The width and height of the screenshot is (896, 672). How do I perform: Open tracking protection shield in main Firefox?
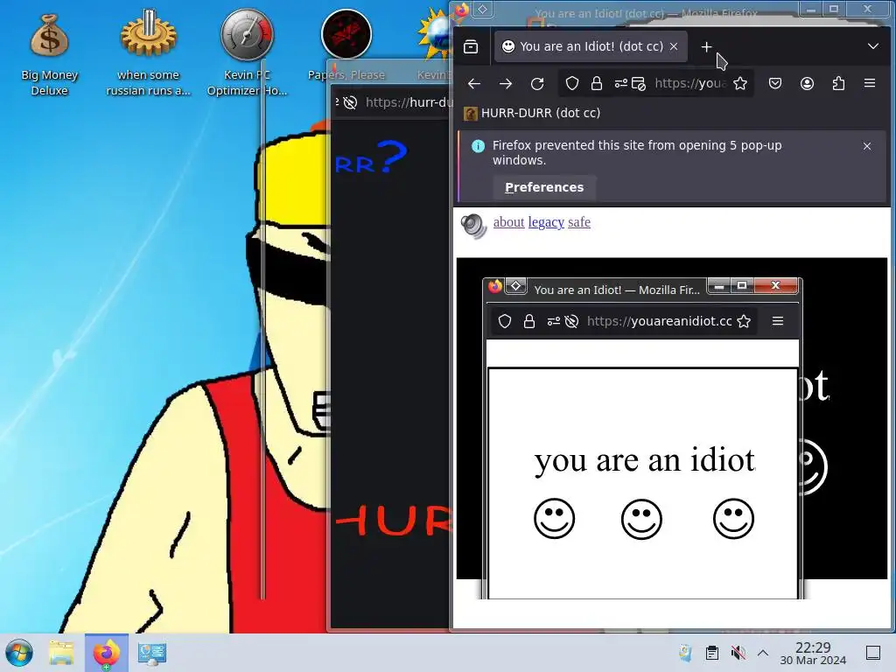pyautogui.click(x=572, y=83)
